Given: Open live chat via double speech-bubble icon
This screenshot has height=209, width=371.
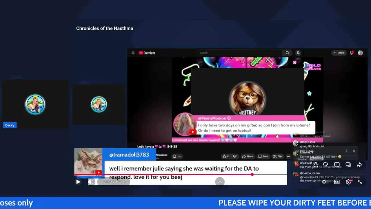Looking at the screenshot, I should click(x=348, y=165).
